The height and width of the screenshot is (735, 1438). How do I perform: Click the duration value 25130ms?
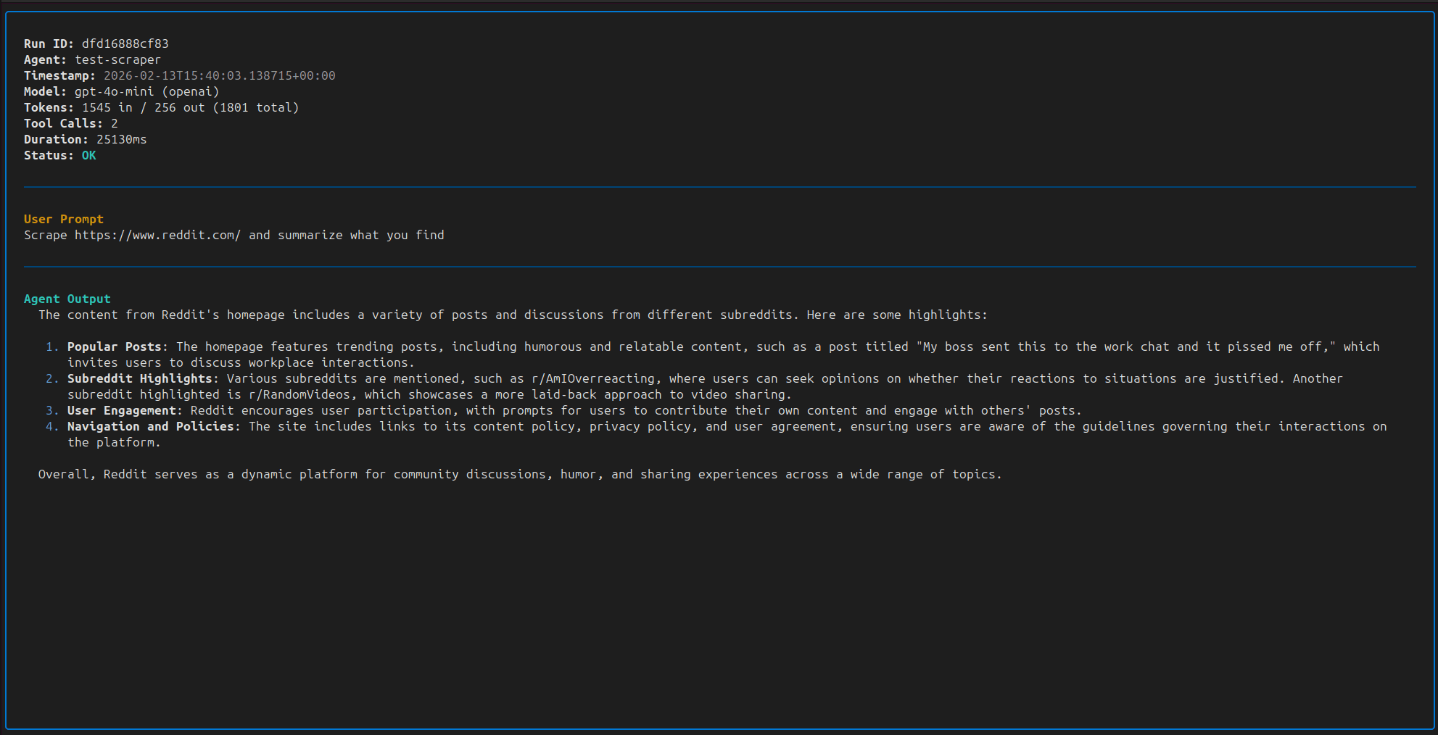click(x=121, y=139)
